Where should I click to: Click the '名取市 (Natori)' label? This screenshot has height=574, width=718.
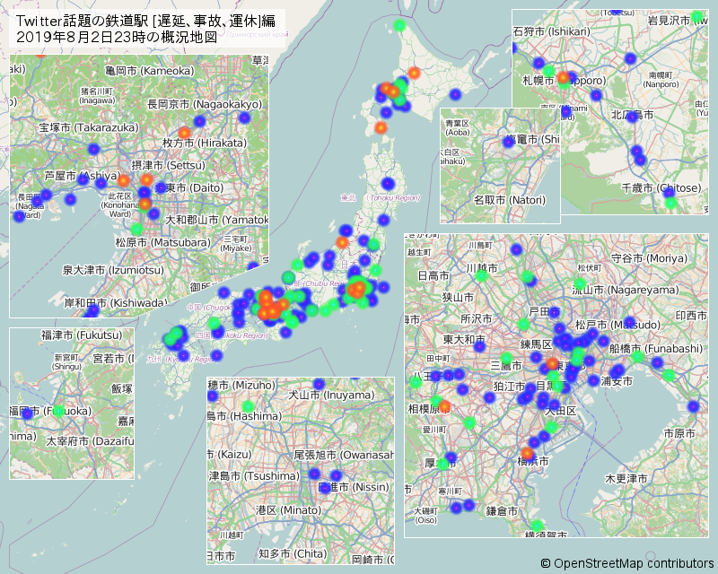click(510, 200)
